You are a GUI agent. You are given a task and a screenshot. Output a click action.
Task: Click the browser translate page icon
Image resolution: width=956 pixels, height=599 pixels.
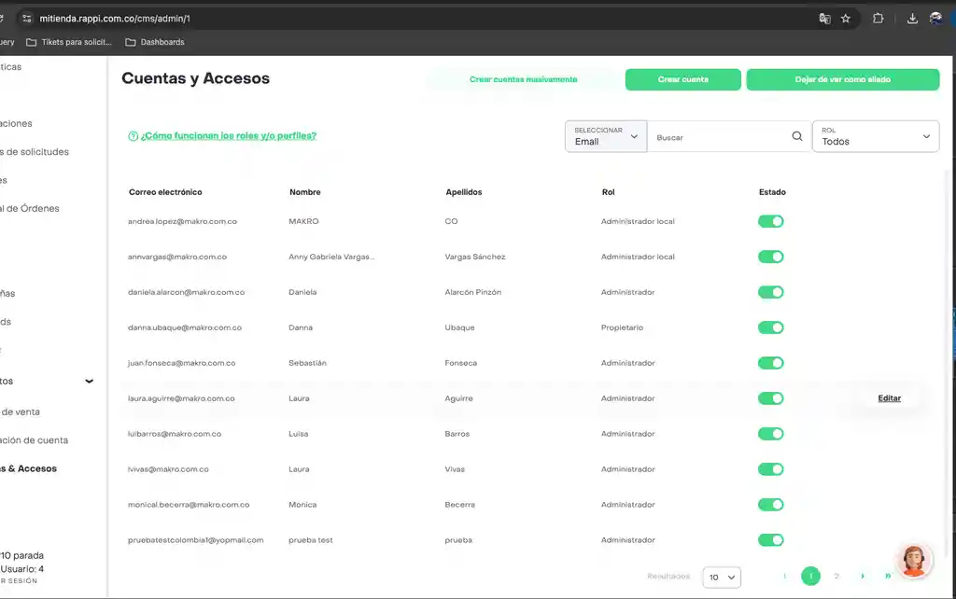tap(824, 18)
